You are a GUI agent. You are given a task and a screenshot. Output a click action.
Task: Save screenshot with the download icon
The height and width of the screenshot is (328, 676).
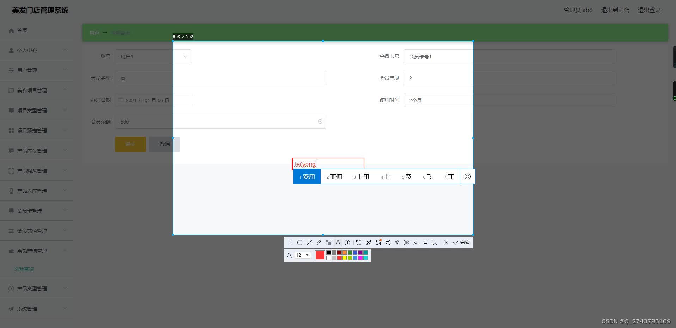click(x=416, y=242)
